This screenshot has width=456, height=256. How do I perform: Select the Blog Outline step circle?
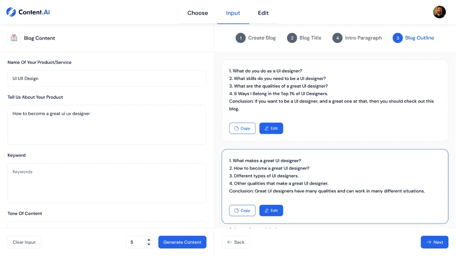point(397,38)
